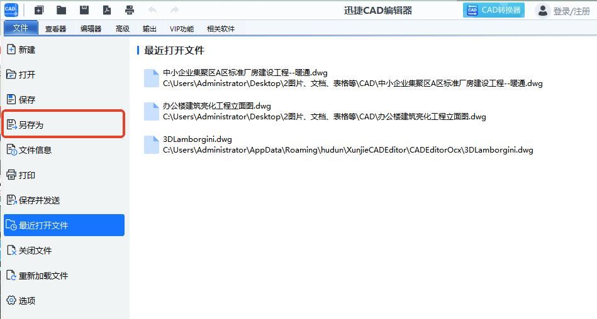597x319 pixels.
Task: Choose 新建 in the file menu
Action: click(64, 50)
